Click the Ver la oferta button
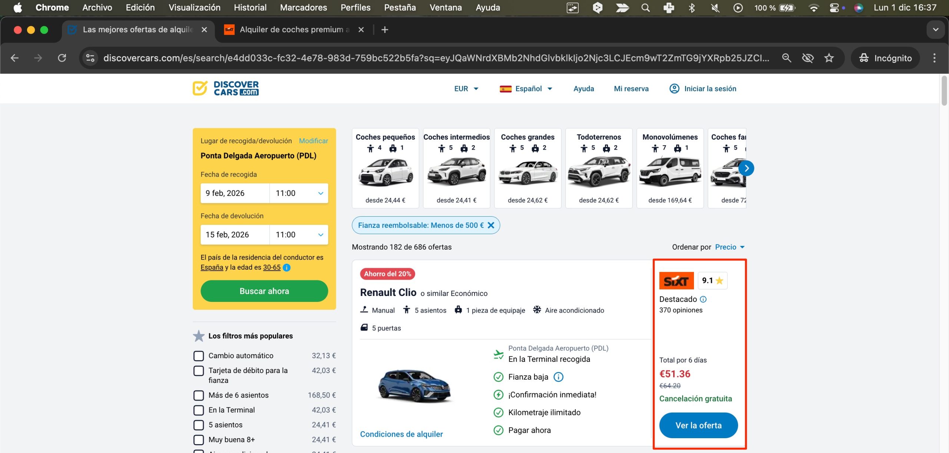Screen dimensions: 949x453 (698, 425)
